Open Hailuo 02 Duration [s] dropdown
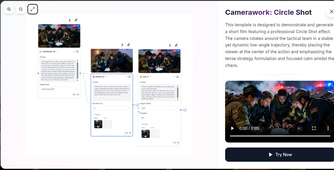Viewport: 334px width, 170px height. tap(112, 108)
